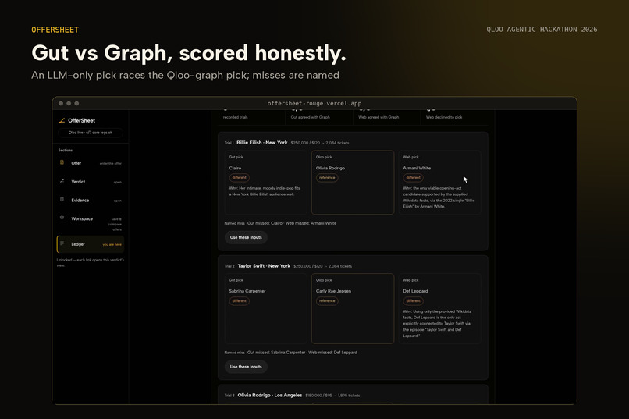Click the 'Web agreed with Graph' stat label
This screenshot has height=419, width=629.
[x=378, y=118]
